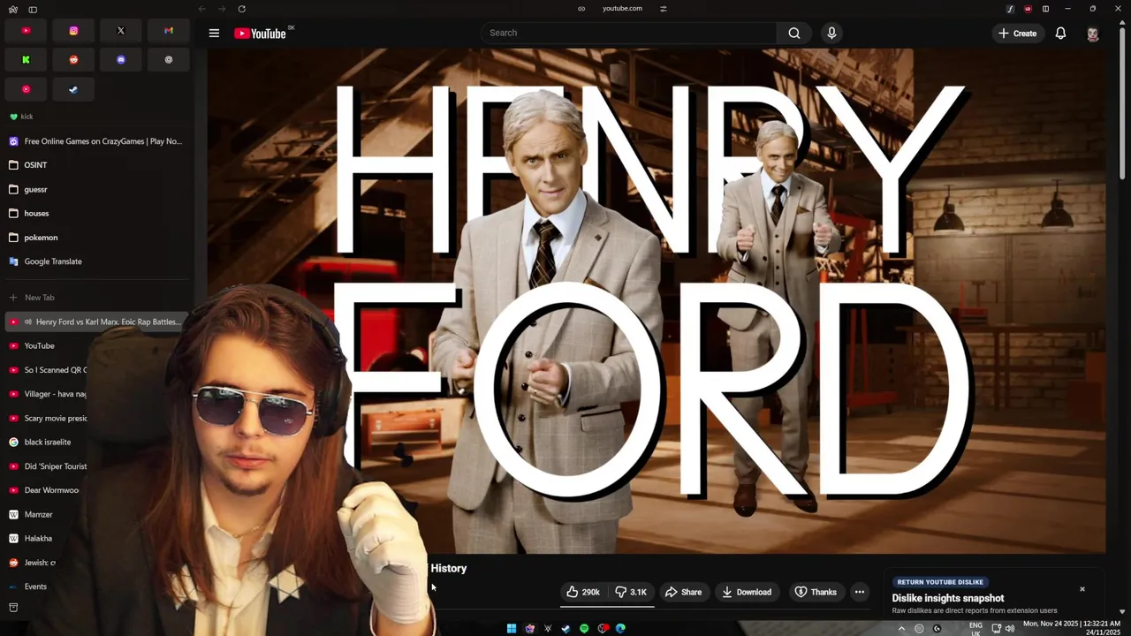Toggle split view icon in browser toolbar
The height and width of the screenshot is (636, 1131).
(1045, 9)
